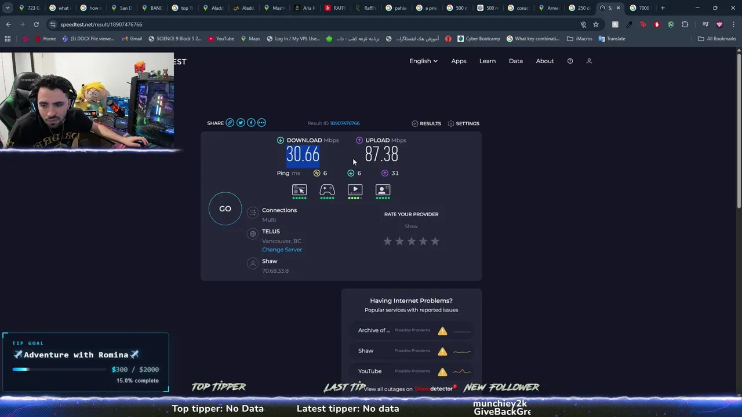Open the tab search dropdown arrow
The width and height of the screenshot is (742, 417).
[8, 8]
